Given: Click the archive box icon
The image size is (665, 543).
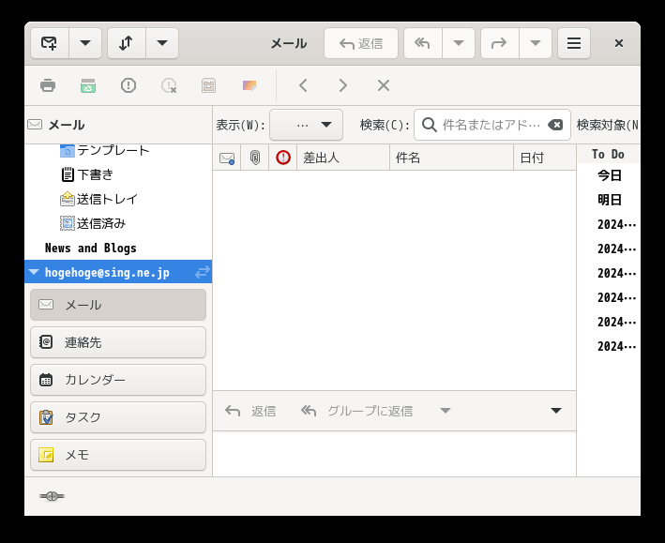Looking at the screenshot, I should 208,85.
